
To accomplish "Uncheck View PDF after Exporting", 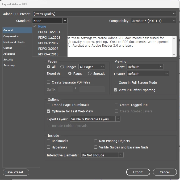I will (115, 90).
